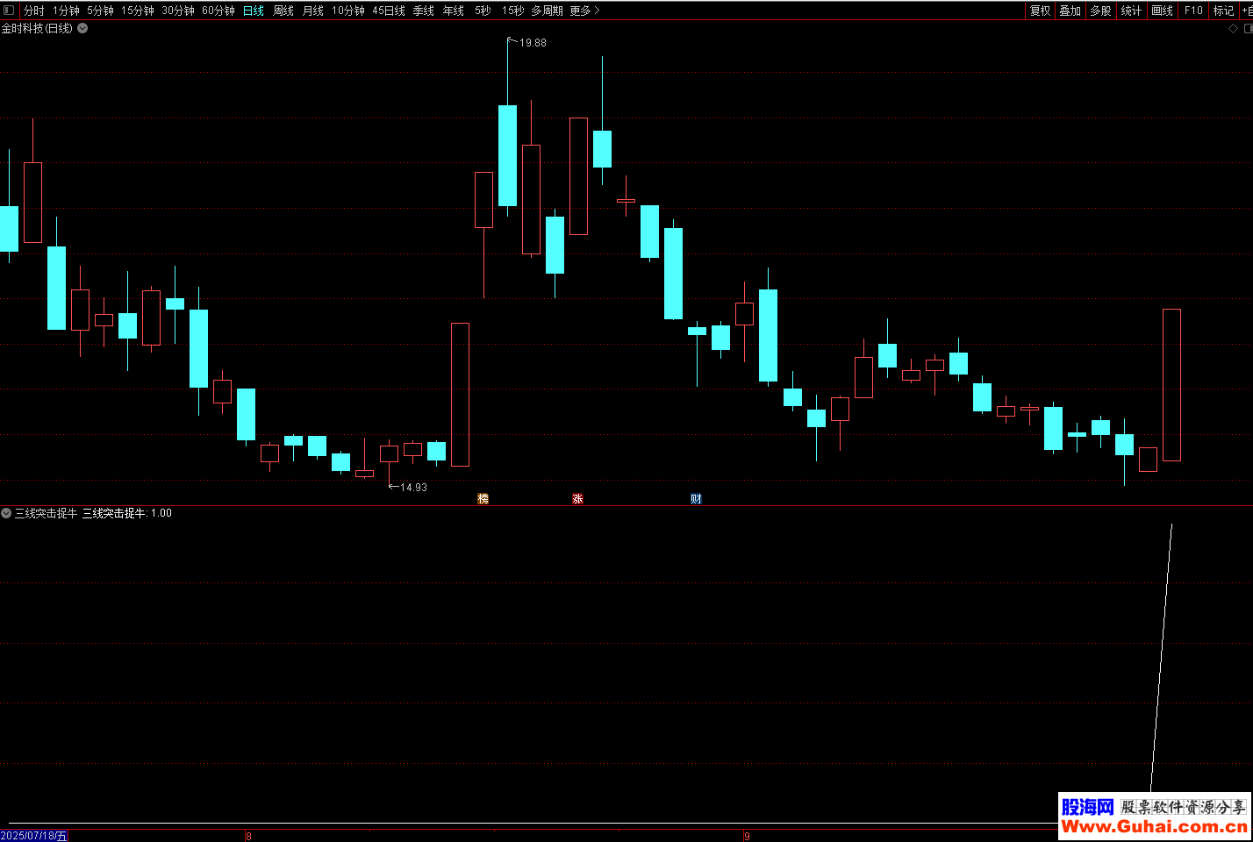Screen dimensions: 1253x842
Task: Switch to the 分时 period tab
Action: coord(34,11)
